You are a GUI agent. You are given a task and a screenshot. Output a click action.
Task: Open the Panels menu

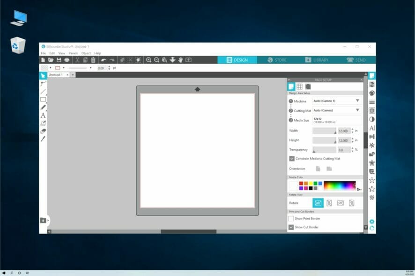click(73, 53)
